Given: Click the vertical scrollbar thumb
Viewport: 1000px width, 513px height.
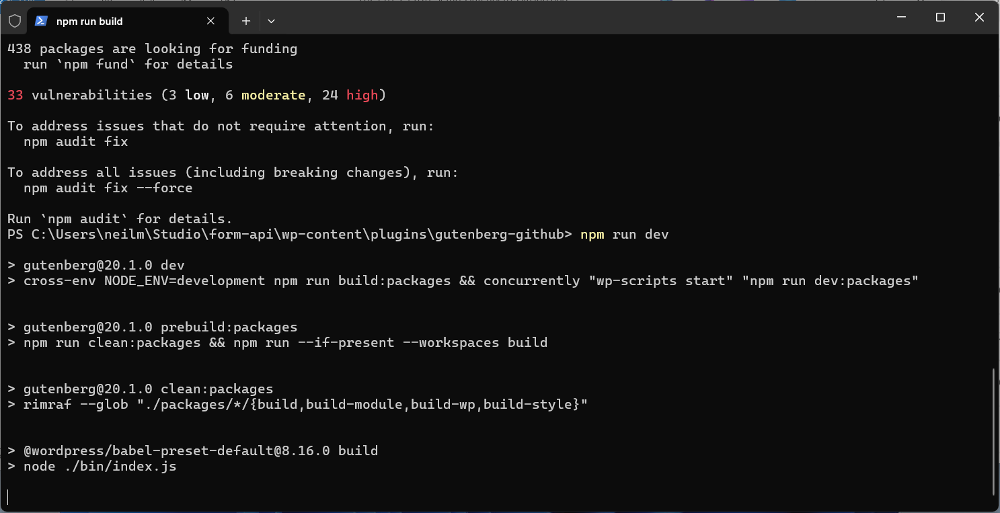Looking at the screenshot, I should (x=993, y=431).
